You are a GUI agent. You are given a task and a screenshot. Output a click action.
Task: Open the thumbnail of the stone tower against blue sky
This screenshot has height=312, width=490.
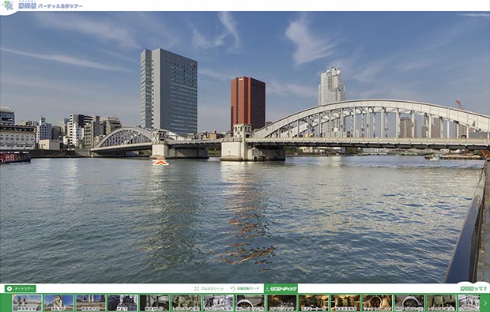point(59,303)
